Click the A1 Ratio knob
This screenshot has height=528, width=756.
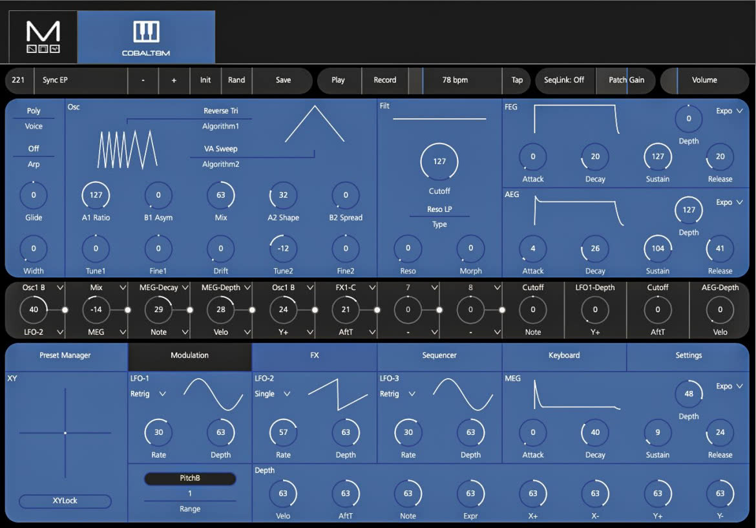tap(96, 195)
